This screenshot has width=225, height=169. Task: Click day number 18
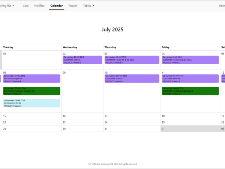163,116
